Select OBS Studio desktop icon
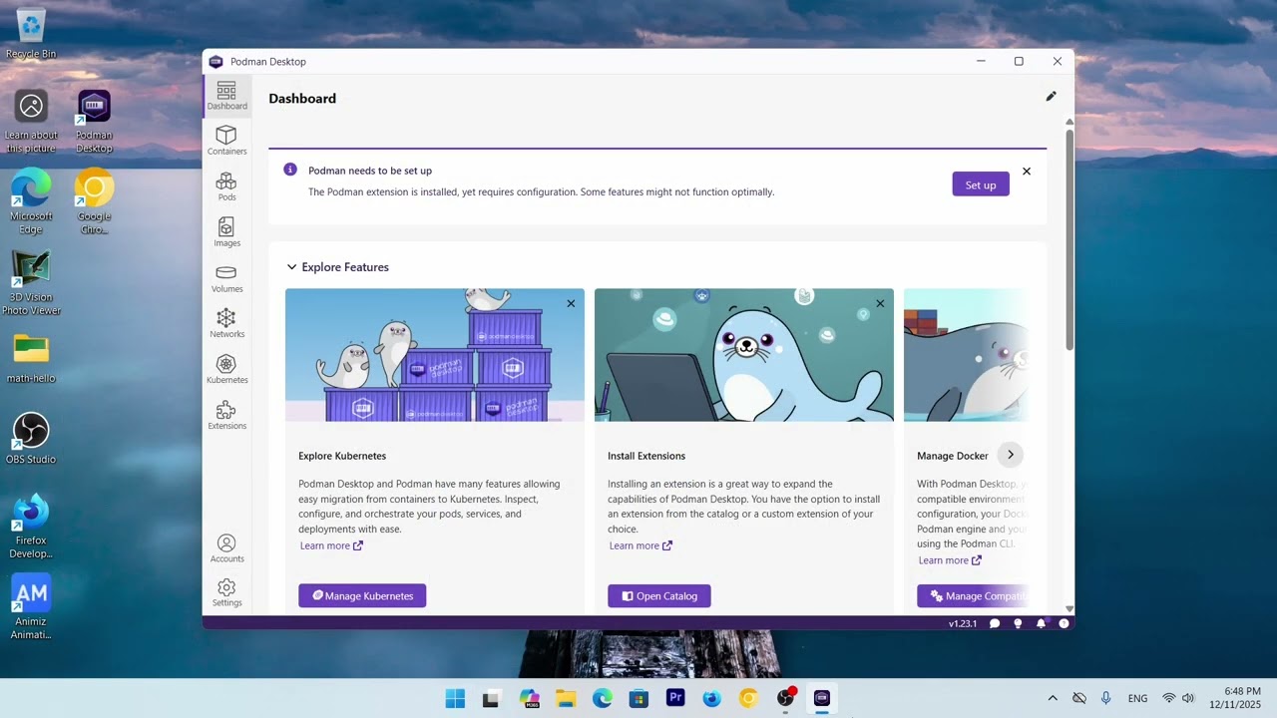This screenshot has height=718, width=1277. (x=31, y=439)
